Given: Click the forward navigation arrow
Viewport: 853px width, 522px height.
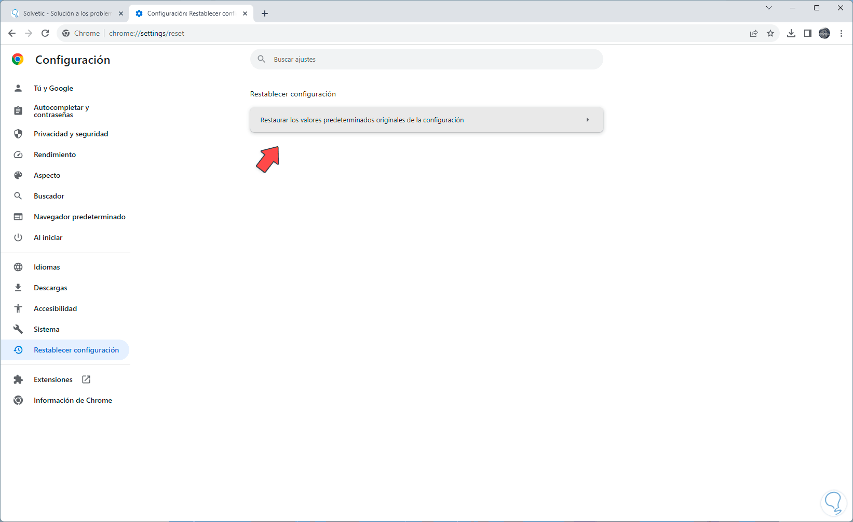Looking at the screenshot, I should (29, 33).
